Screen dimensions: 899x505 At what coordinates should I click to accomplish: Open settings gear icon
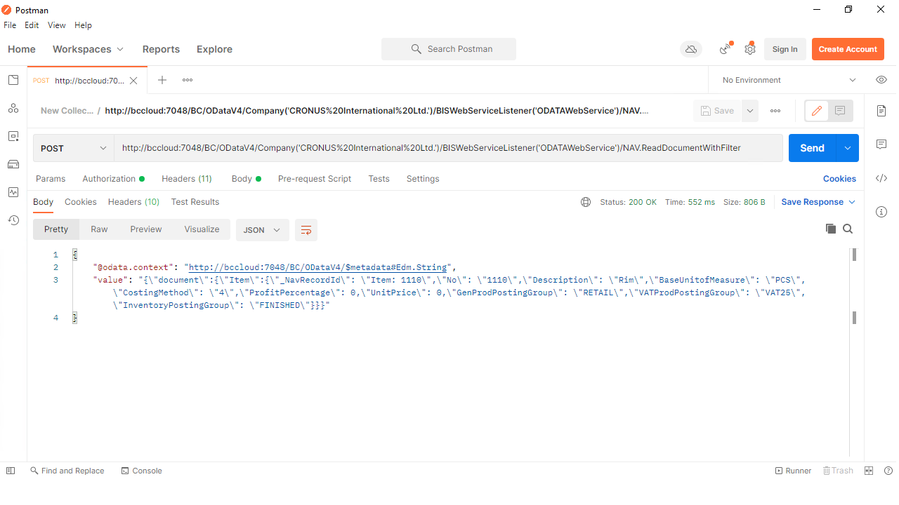[750, 49]
